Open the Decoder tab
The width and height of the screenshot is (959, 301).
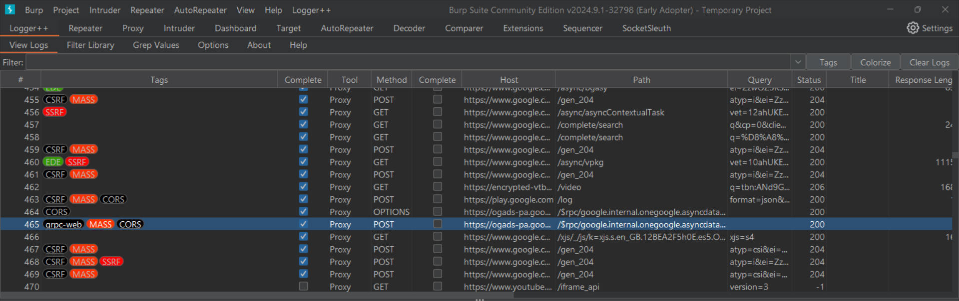(409, 28)
